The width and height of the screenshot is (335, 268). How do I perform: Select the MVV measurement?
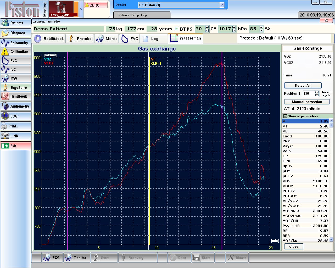coord(16,79)
